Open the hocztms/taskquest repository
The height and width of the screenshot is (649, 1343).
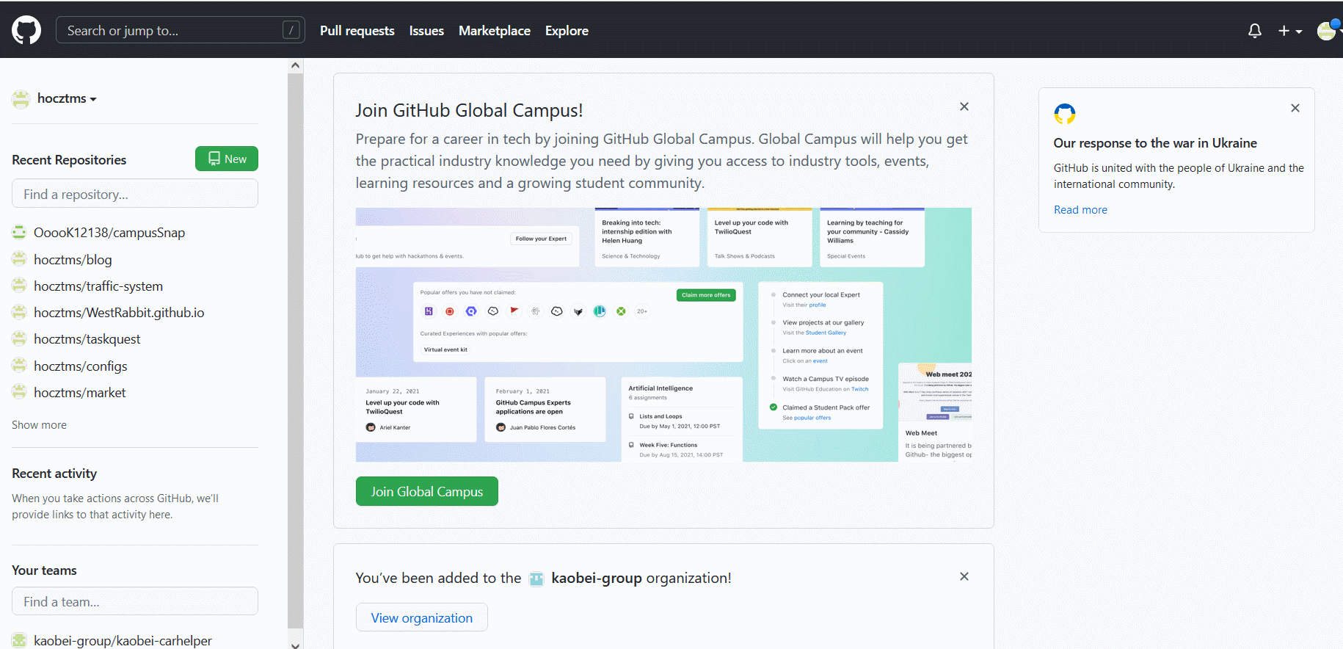tap(87, 339)
